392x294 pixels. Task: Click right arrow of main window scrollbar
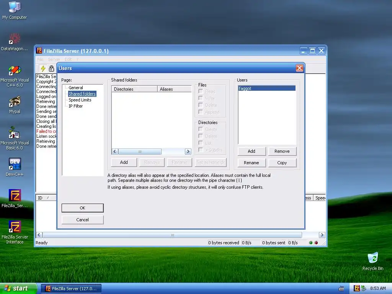coord(322,235)
